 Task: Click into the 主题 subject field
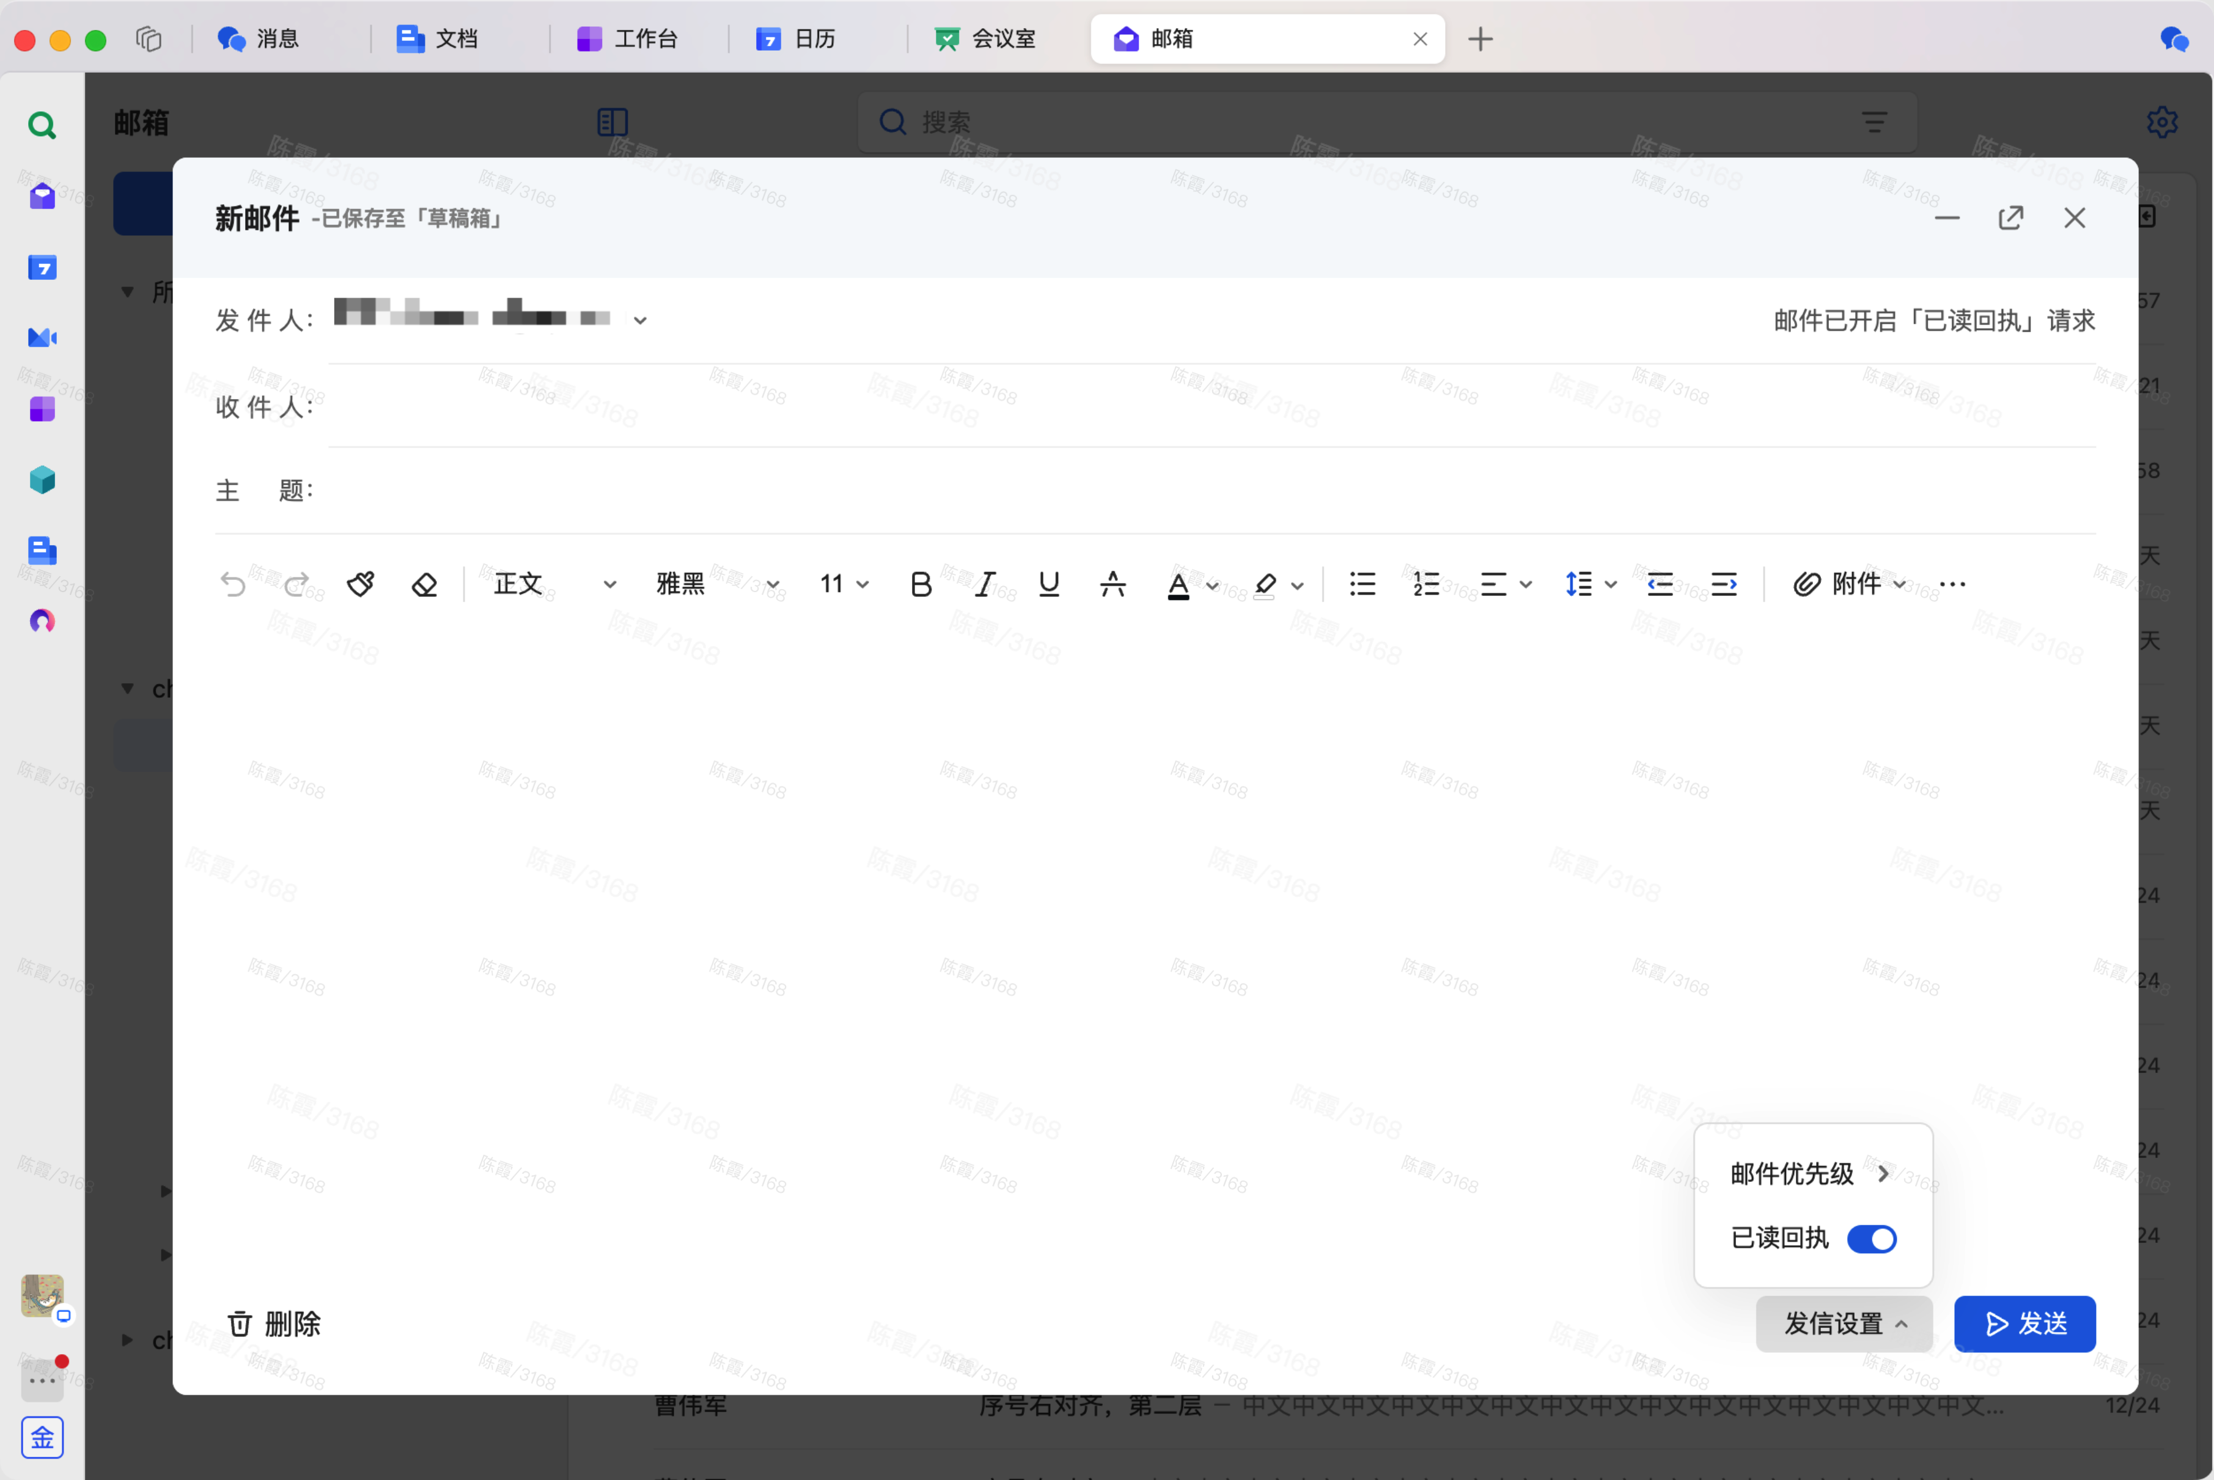tap(1212, 491)
